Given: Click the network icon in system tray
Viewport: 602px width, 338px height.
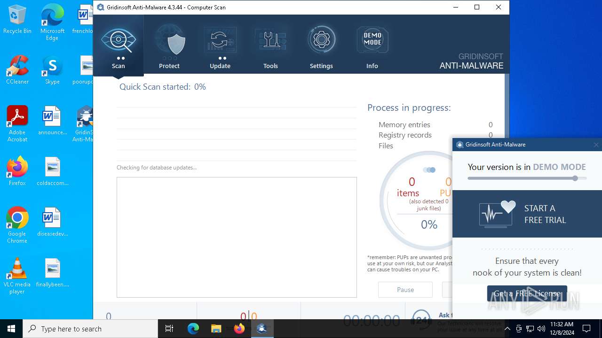Looking at the screenshot, I should [x=530, y=329].
